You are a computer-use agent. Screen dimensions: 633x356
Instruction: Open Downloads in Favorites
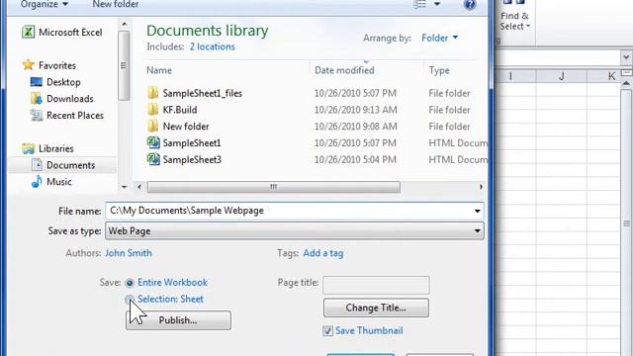pyautogui.click(x=70, y=99)
